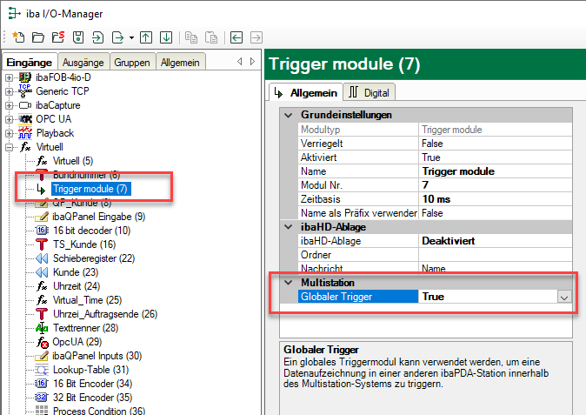
Task: Expand the OPC UA tree node
Action: (10, 119)
